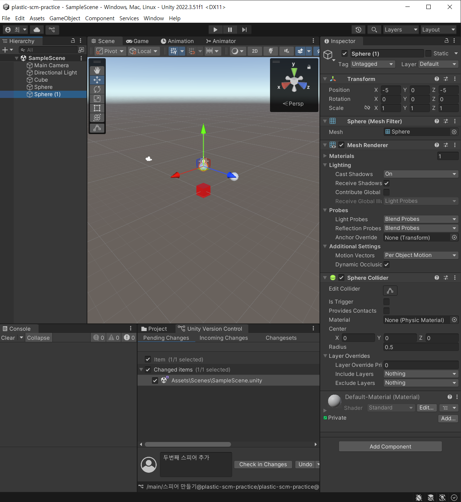Click the Undo changes button
461x502 pixels.
click(x=305, y=464)
